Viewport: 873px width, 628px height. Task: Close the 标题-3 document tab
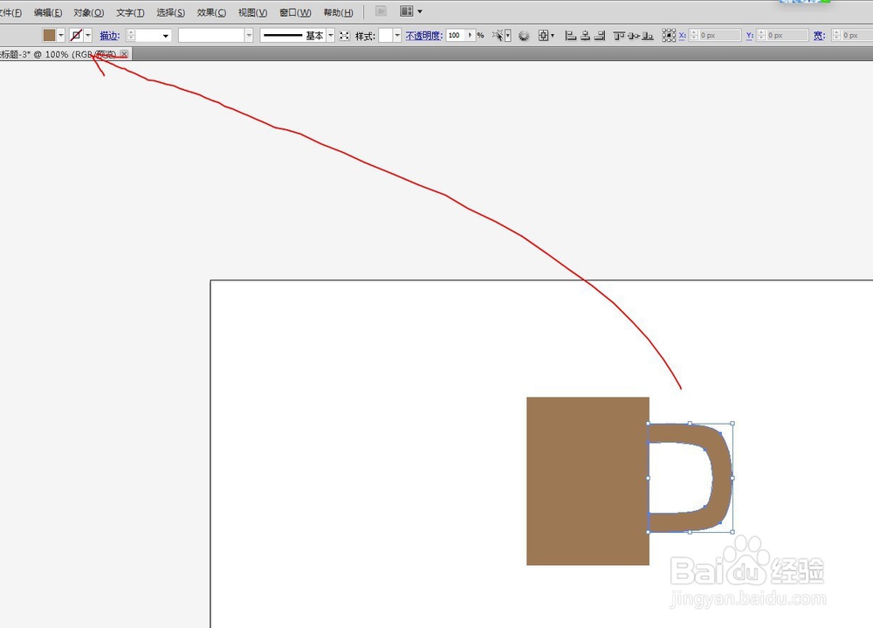tap(124, 54)
